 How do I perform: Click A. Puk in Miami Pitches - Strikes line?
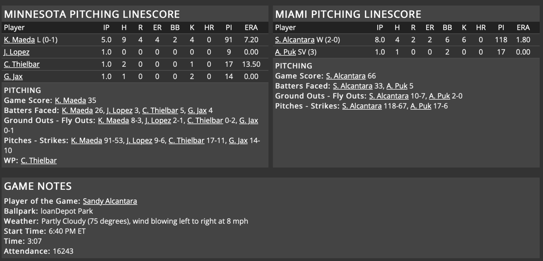[421, 106]
